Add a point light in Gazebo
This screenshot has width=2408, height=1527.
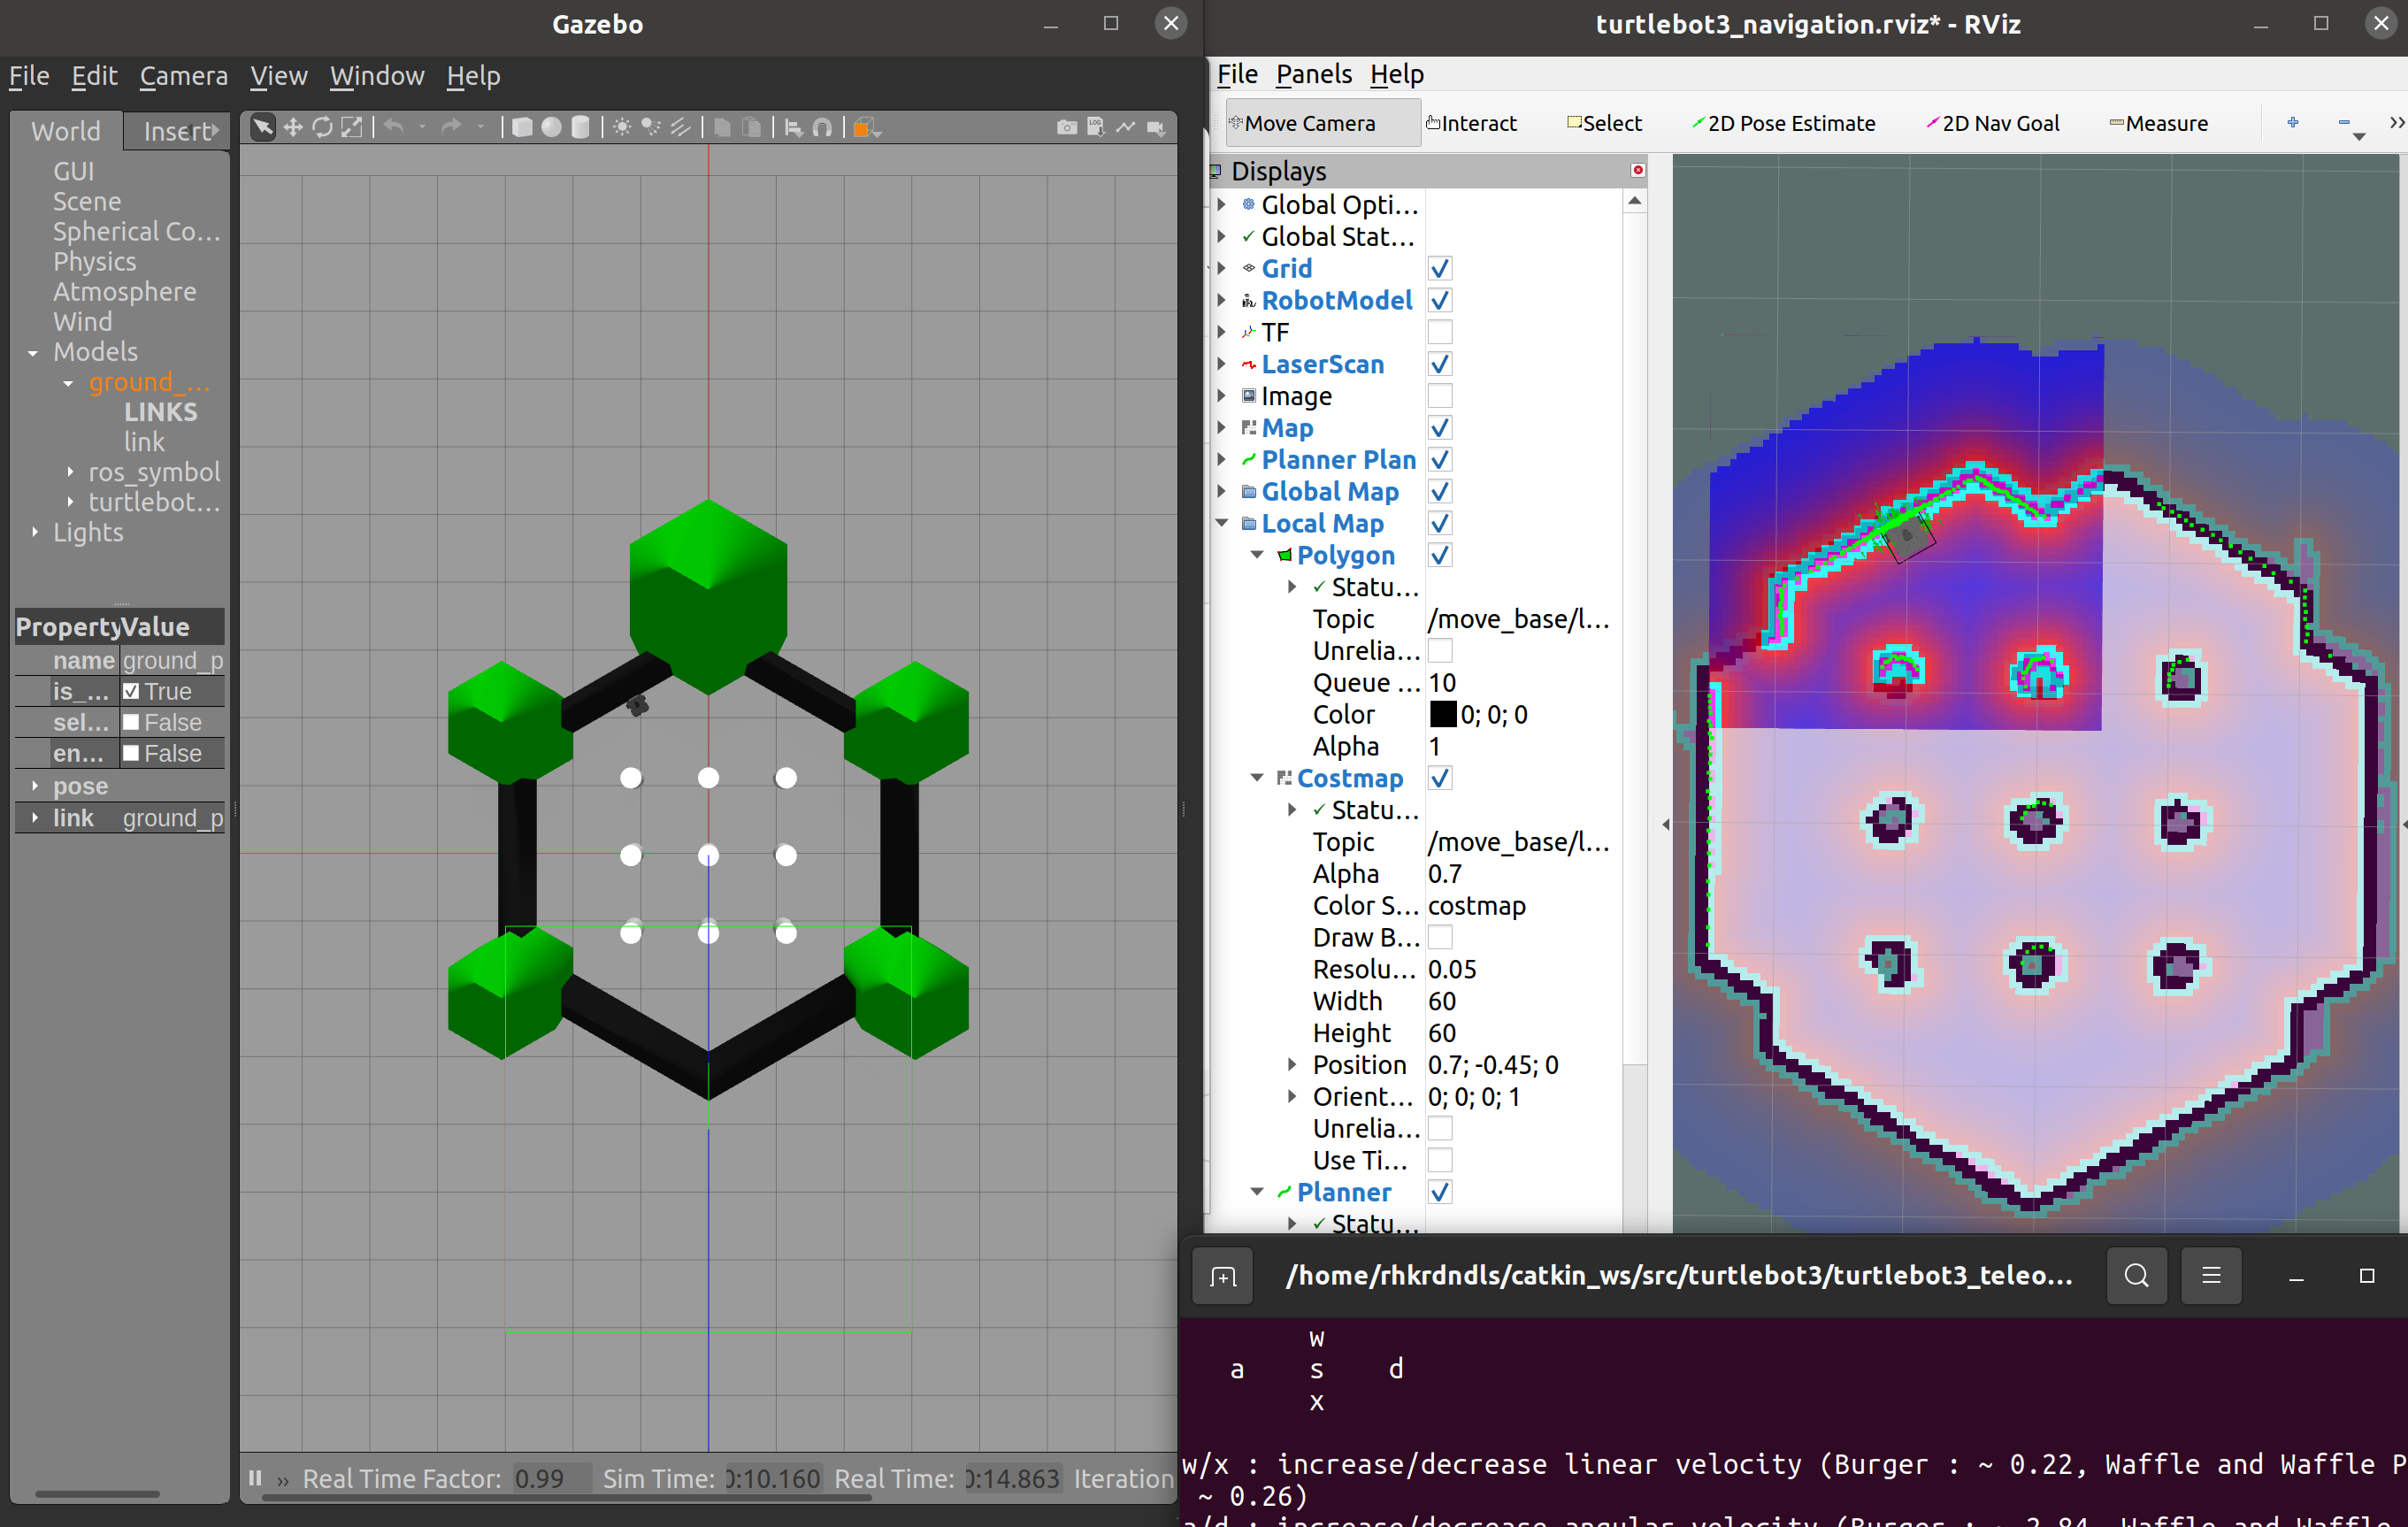pos(622,127)
